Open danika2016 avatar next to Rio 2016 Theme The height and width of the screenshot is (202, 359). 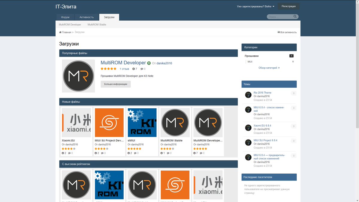pyautogui.click(x=248, y=95)
